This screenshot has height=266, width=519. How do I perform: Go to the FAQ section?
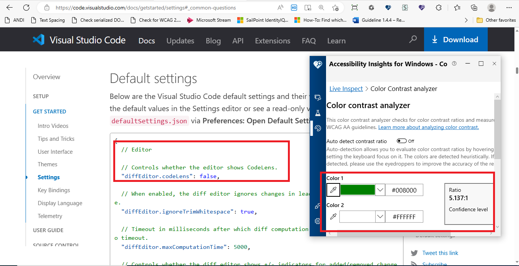click(309, 41)
